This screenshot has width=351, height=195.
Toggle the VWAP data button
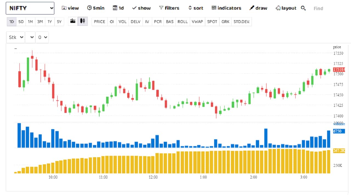(197, 22)
